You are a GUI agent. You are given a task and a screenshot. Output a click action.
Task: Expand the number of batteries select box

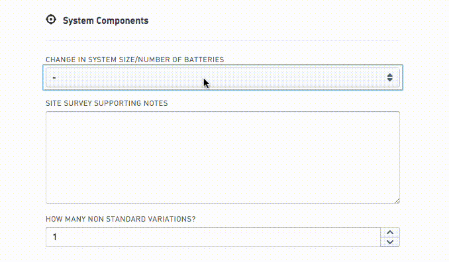(x=223, y=77)
